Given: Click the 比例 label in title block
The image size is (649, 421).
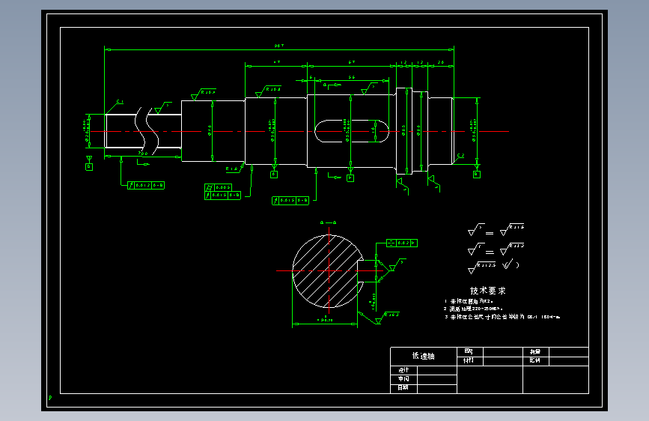Looking at the screenshot, I should (x=534, y=360).
